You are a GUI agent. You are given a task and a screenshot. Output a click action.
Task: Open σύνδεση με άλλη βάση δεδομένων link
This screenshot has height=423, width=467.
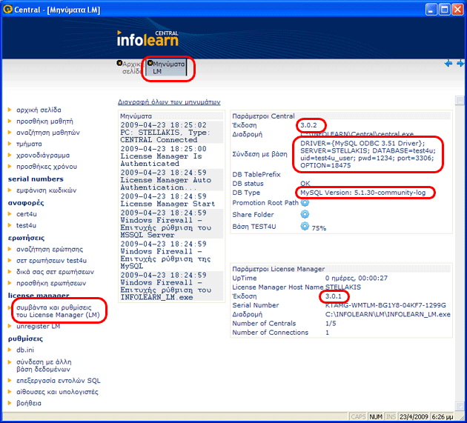point(44,365)
